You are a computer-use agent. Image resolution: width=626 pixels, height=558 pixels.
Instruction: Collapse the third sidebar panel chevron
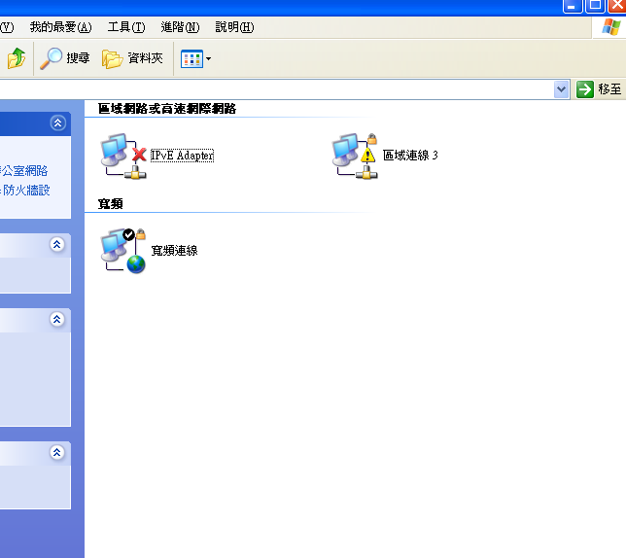click(57, 319)
